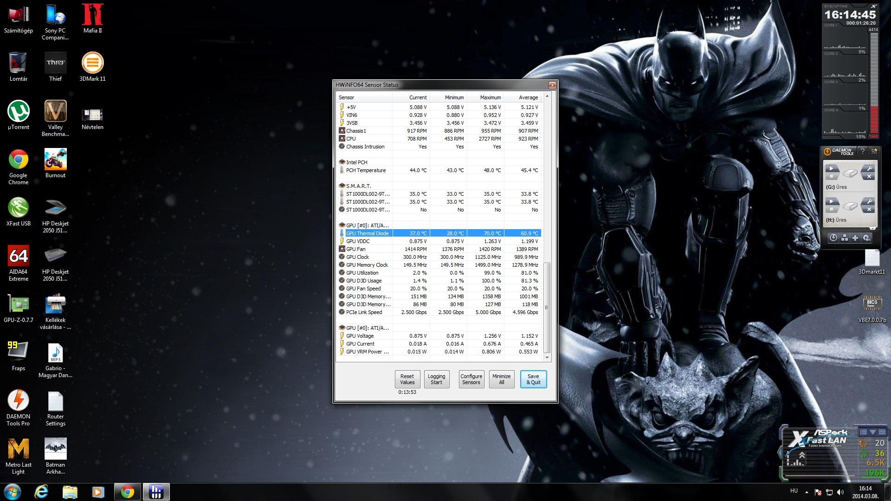Open DAEMON Tools gadget help question mark
This screenshot has height=501, width=891.
pyautogui.click(x=862, y=151)
